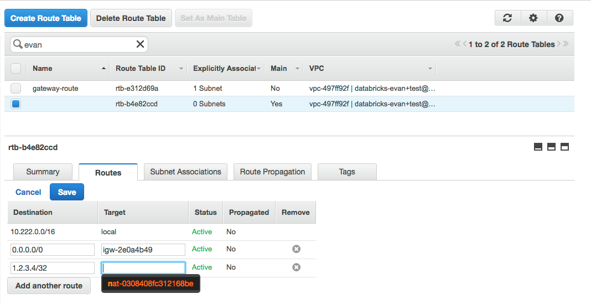Remove the 1.2.3.4/32 route
Image resolution: width=591 pixels, height=304 pixels.
(296, 267)
